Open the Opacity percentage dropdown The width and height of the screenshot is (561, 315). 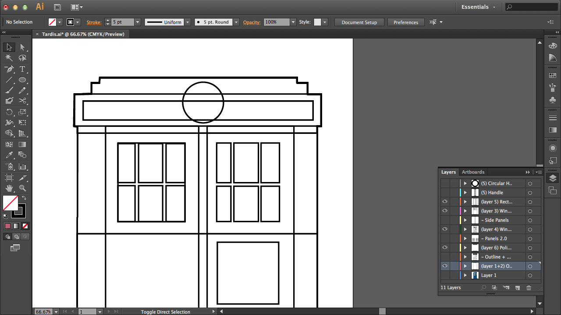pyautogui.click(x=293, y=22)
